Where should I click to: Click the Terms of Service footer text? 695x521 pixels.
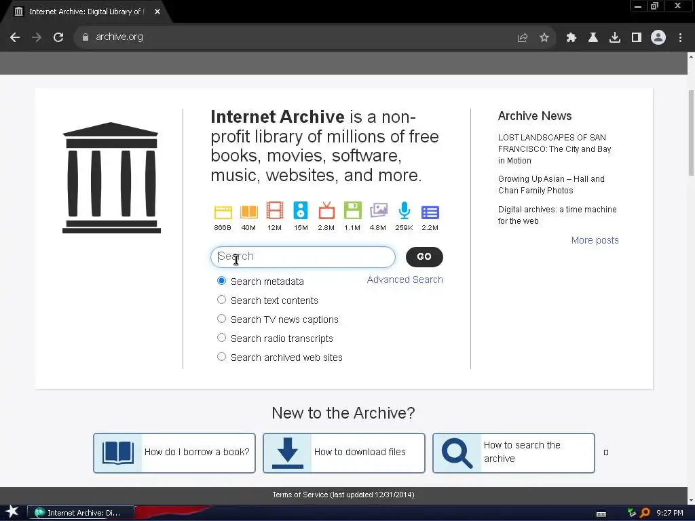pos(343,495)
